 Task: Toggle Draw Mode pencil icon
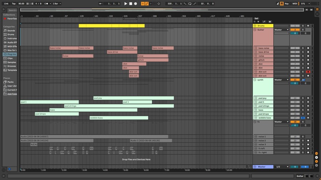[x=278, y=4]
